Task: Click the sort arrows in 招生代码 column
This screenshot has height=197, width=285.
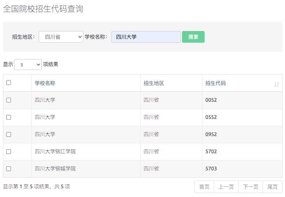Action: coord(277,85)
